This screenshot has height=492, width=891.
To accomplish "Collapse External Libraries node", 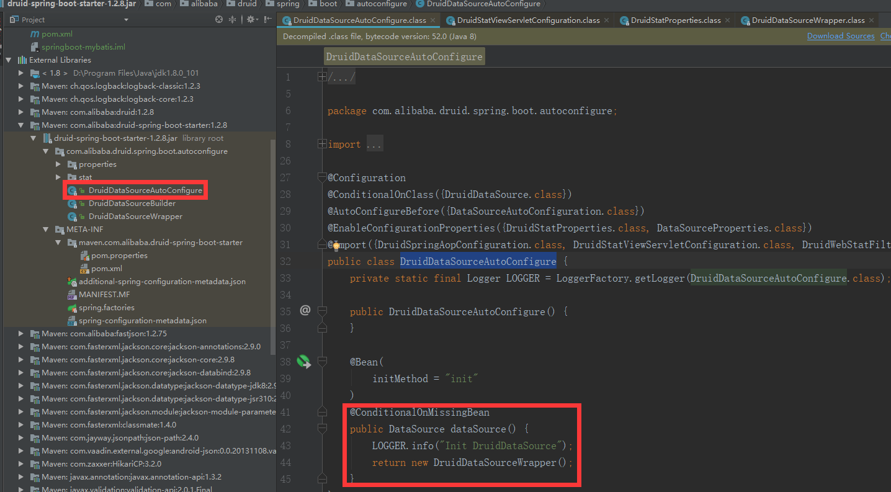I will [x=9, y=60].
